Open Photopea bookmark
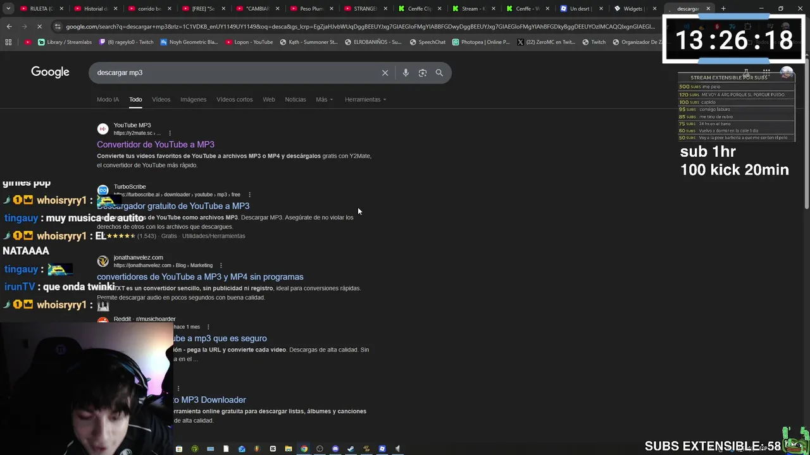 pyautogui.click(x=481, y=42)
